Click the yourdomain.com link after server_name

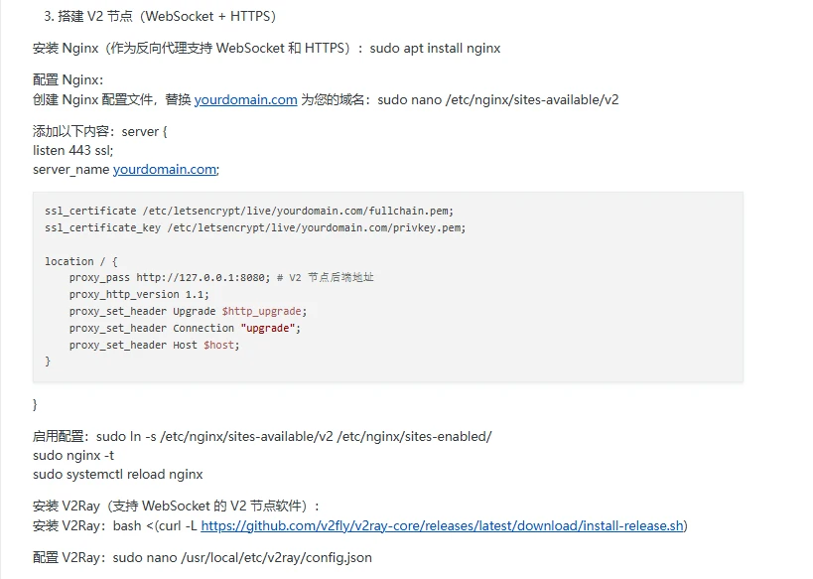164,169
